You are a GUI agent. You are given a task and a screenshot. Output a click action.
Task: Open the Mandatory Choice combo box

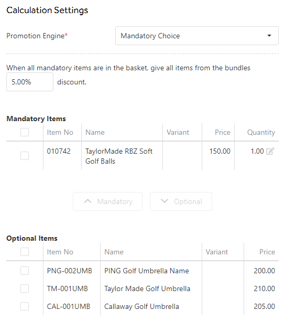[197, 36]
